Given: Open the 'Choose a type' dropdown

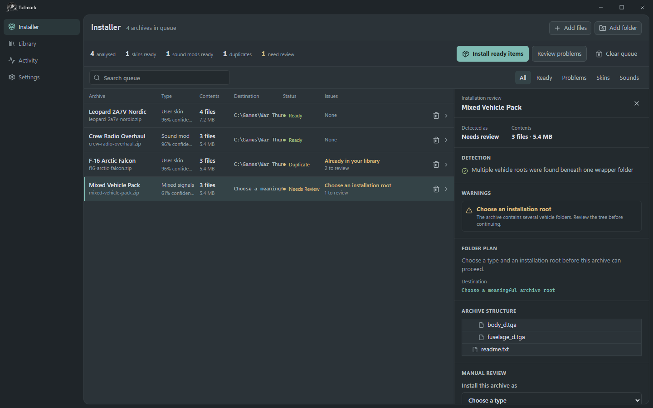Looking at the screenshot, I should point(551,399).
